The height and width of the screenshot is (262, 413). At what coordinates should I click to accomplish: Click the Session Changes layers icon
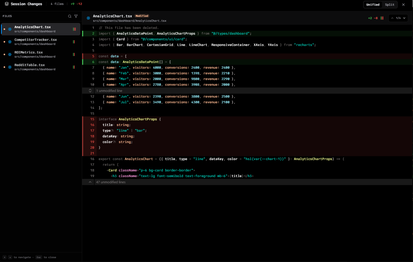(7, 4)
